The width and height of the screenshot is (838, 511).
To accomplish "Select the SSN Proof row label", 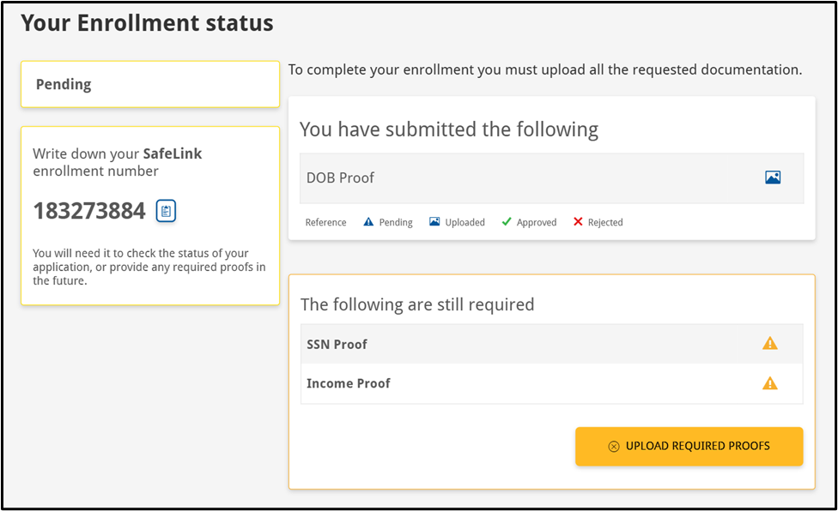I will pyautogui.click(x=337, y=344).
